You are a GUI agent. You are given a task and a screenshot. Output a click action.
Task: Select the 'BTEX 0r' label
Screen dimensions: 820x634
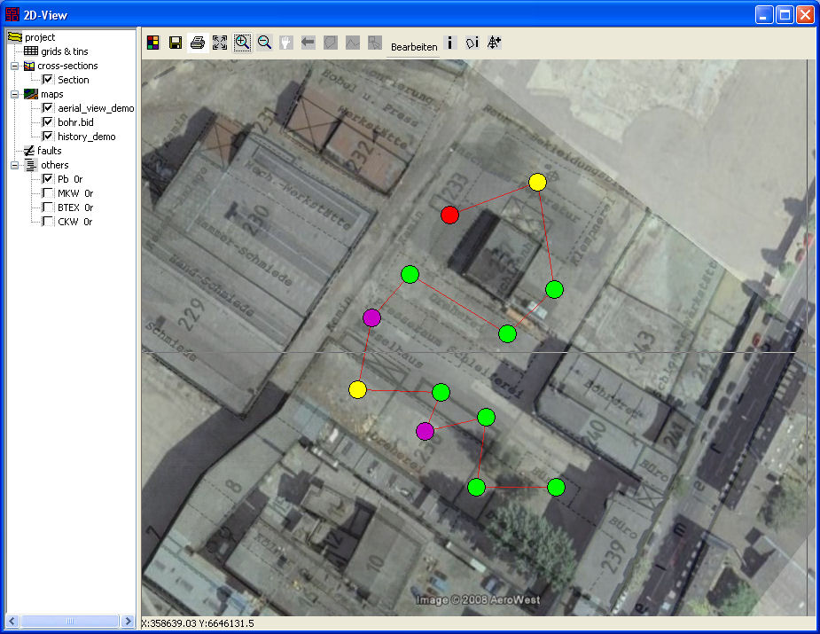click(x=75, y=207)
